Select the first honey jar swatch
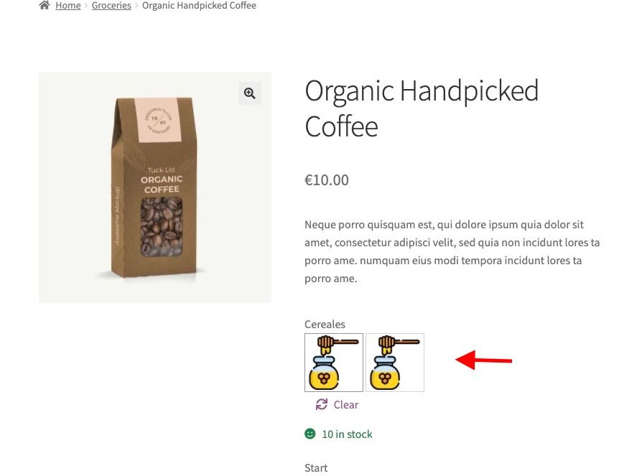Screen dimensions: 619x476 (x=334, y=363)
